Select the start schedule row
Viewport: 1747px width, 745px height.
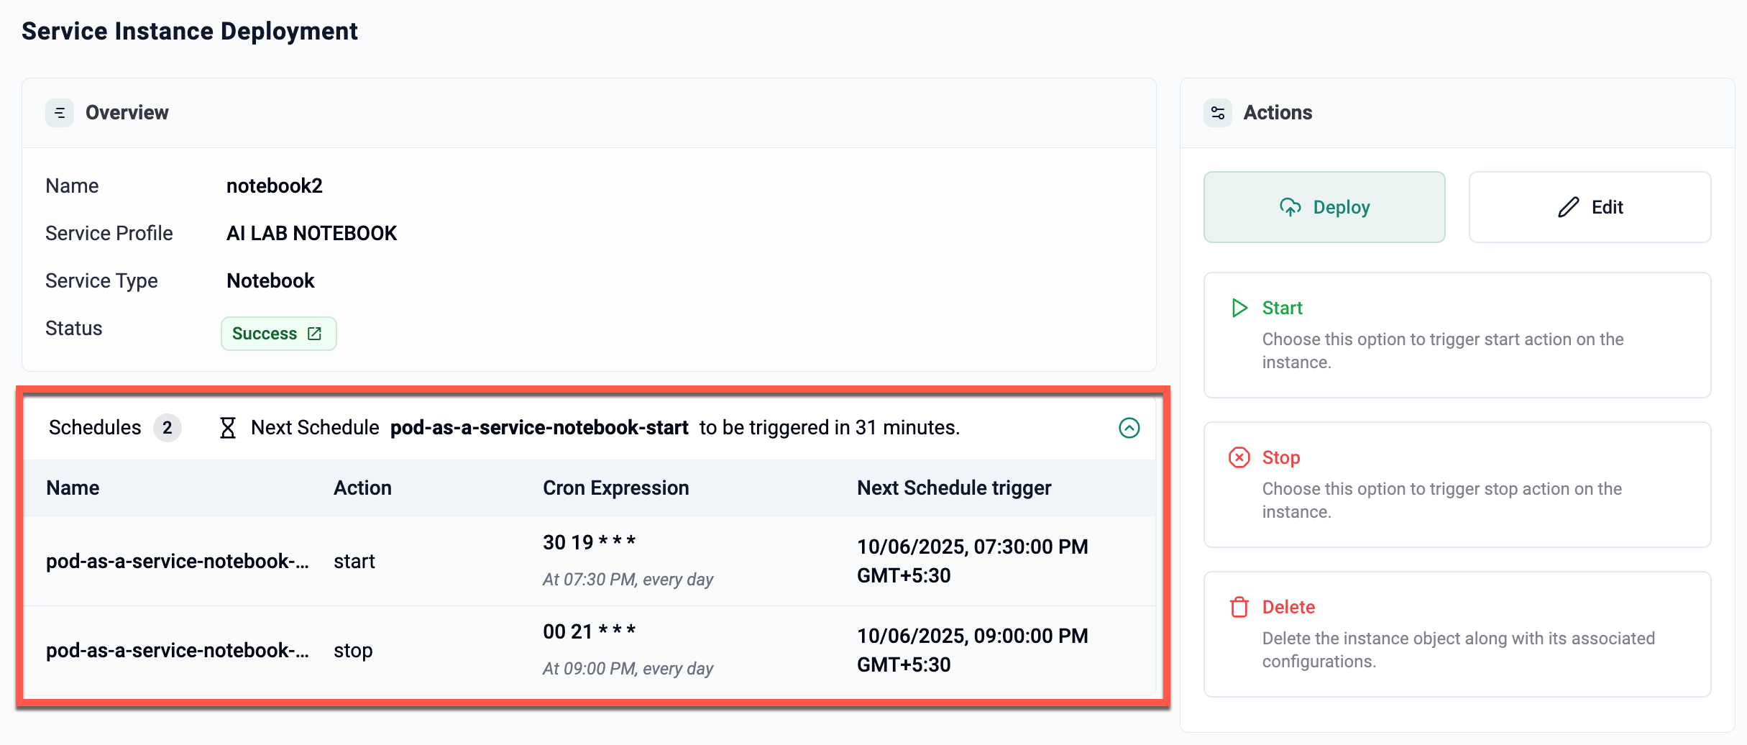pos(590,562)
